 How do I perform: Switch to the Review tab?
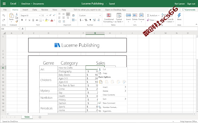(x=45, y=10)
